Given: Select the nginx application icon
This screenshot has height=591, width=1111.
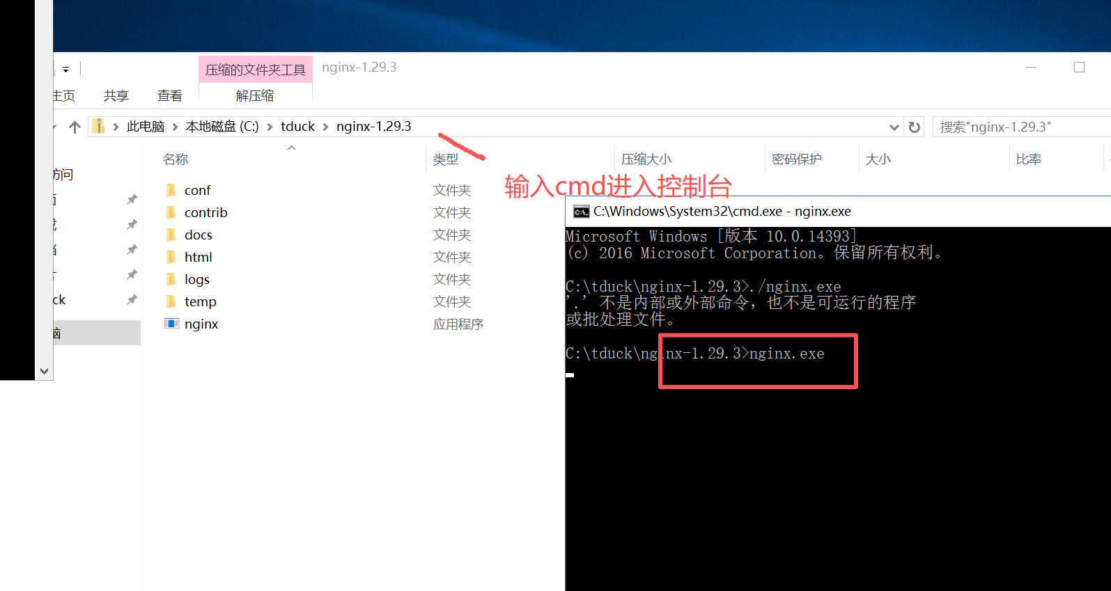Looking at the screenshot, I should point(171,324).
